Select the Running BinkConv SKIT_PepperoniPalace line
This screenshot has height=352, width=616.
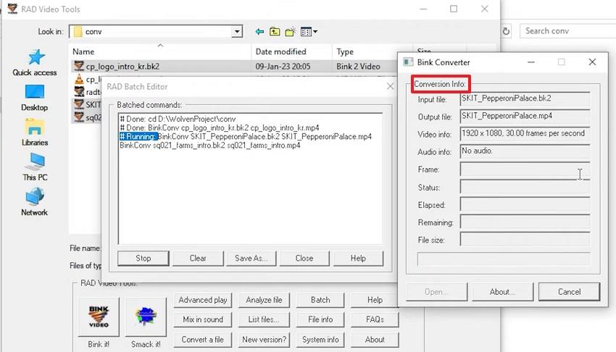(246, 137)
